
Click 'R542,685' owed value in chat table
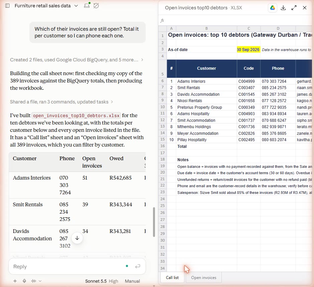pyautogui.click(x=120, y=178)
